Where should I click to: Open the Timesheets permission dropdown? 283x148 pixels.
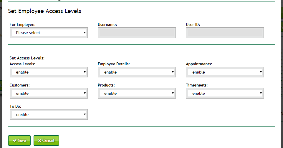click(x=225, y=93)
